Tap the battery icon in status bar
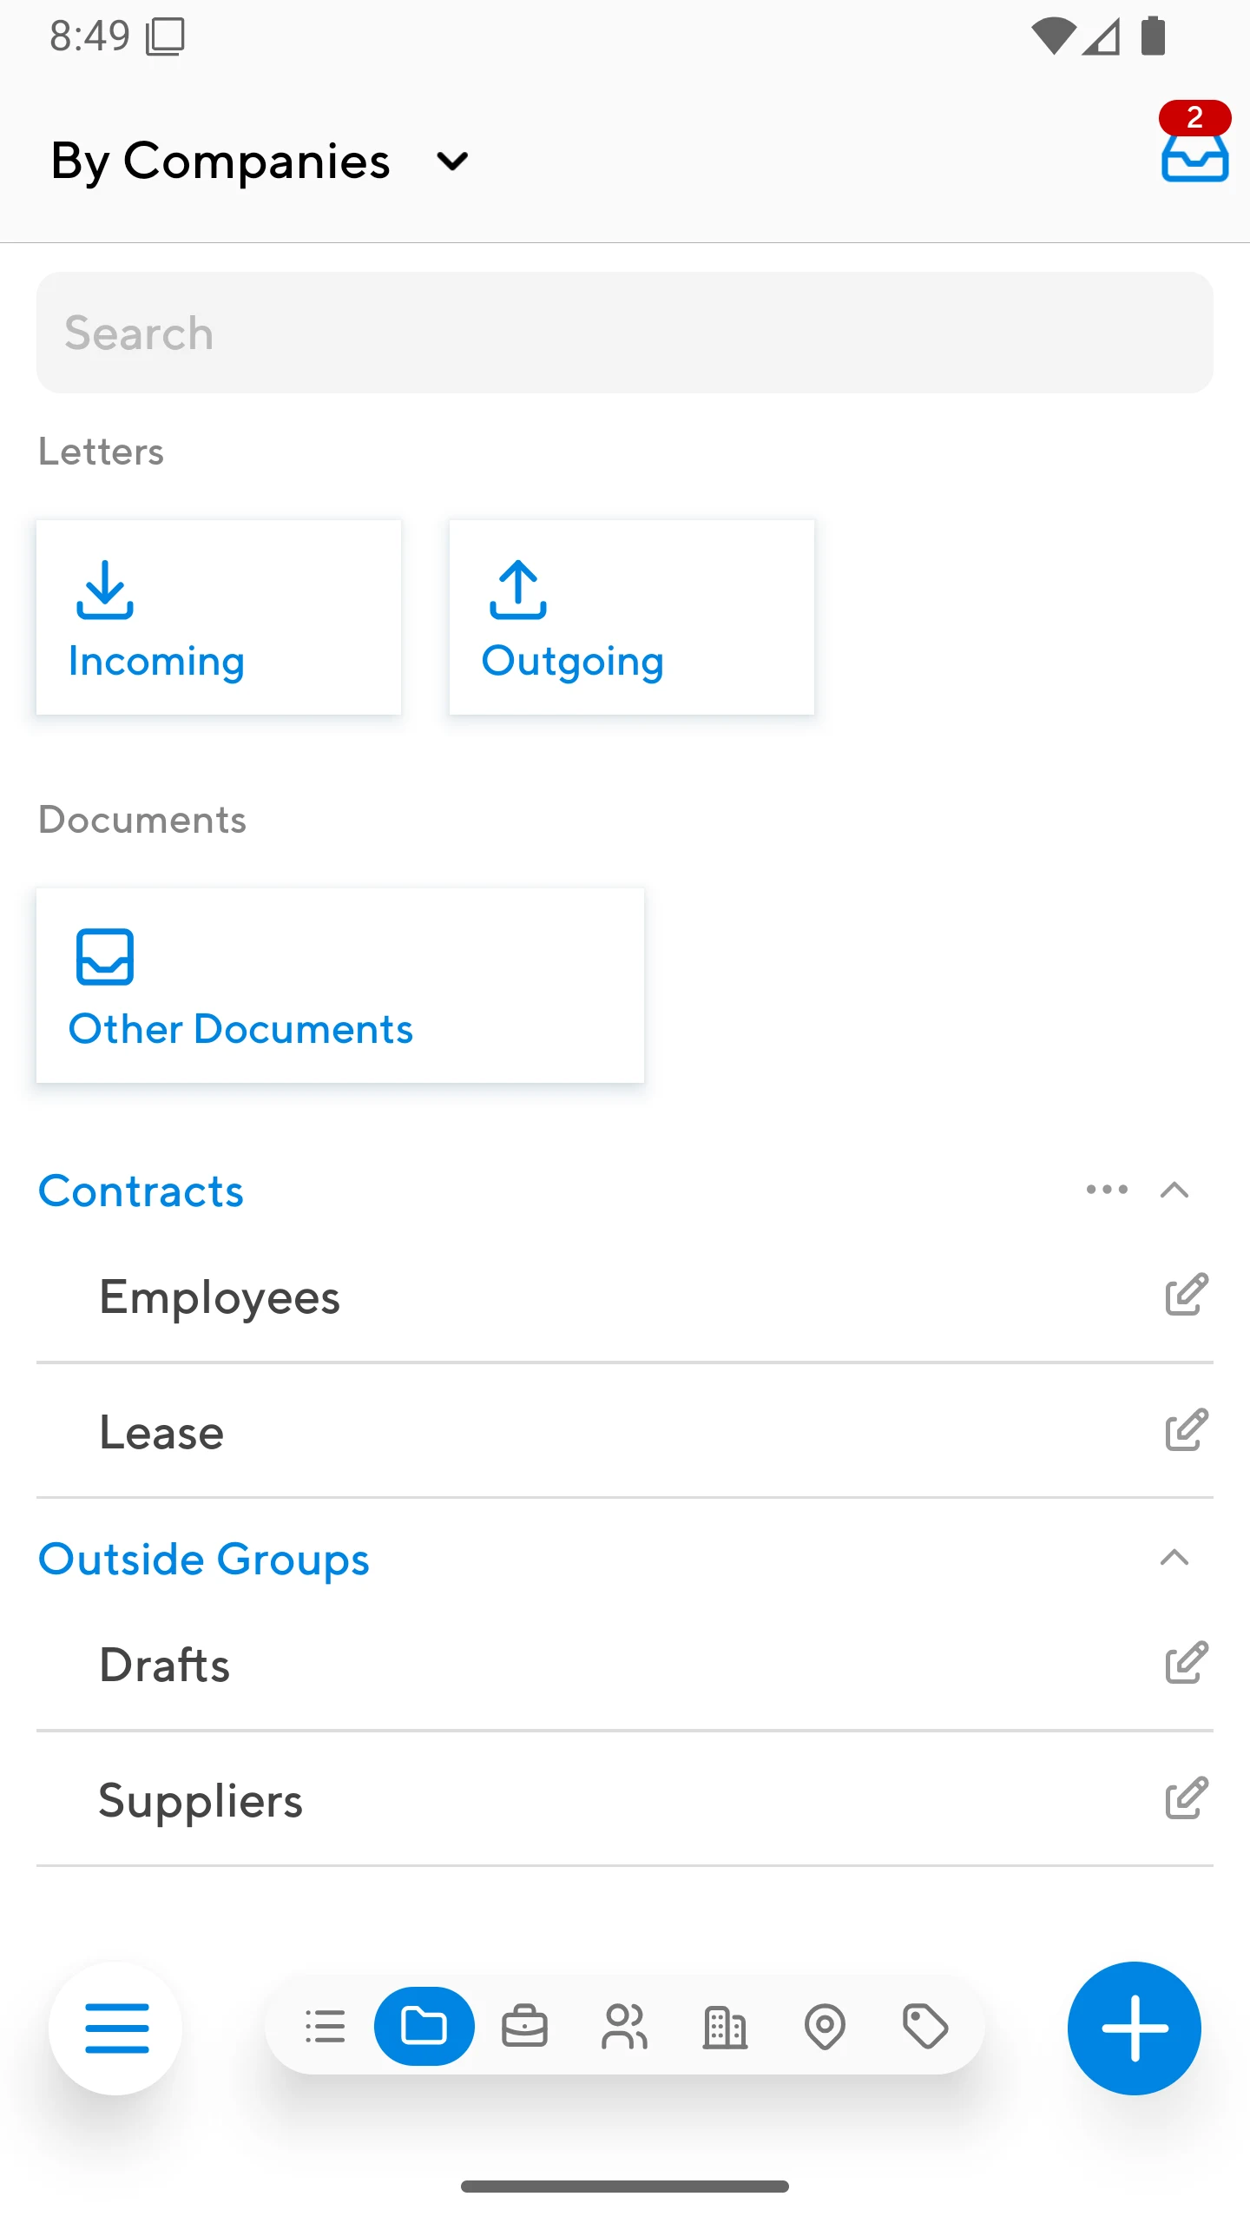1250x2223 pixels. coord(1153,36)
